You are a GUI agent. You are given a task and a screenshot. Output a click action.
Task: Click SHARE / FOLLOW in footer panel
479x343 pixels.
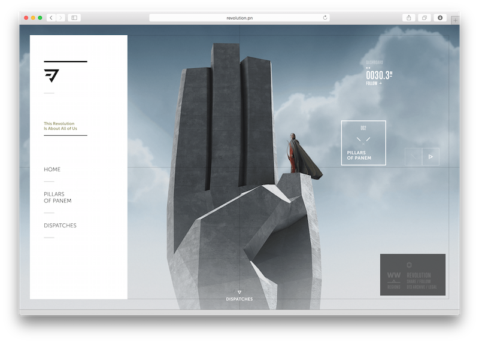coord(419,281)
